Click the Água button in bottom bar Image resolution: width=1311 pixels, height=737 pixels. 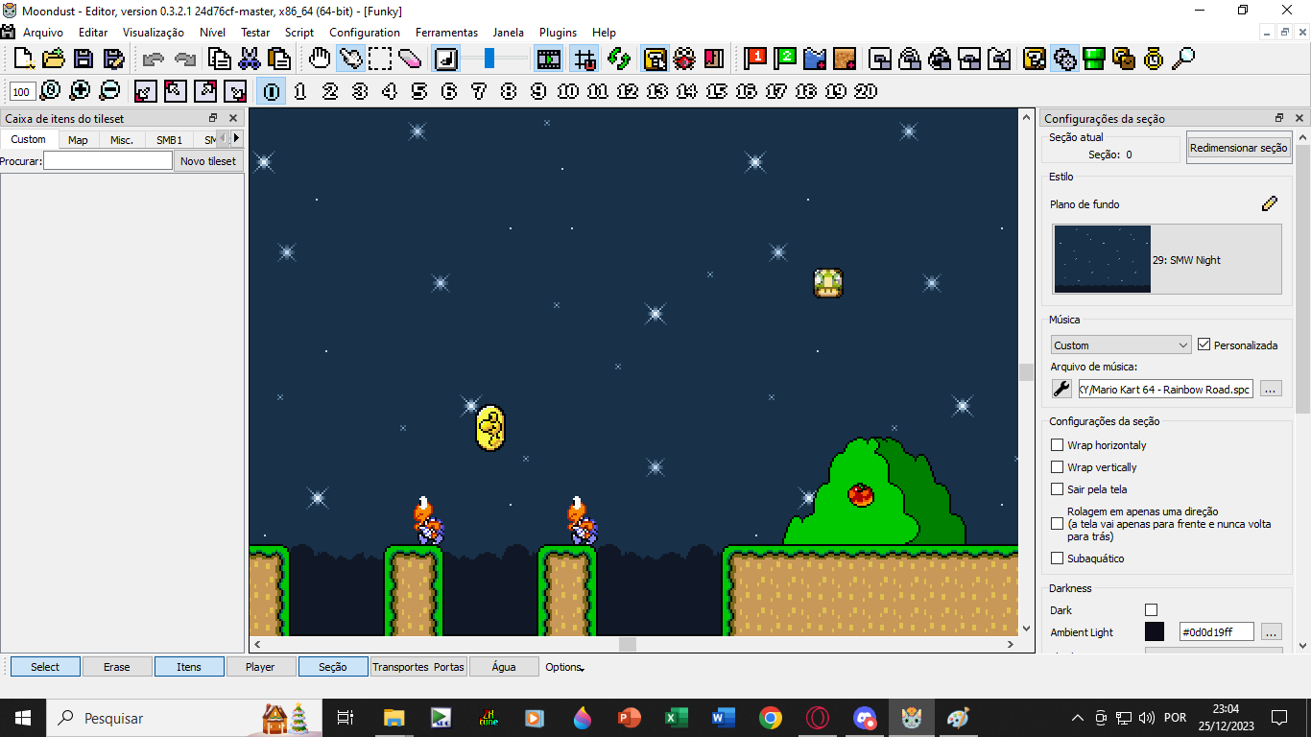[x=504, y=667]
